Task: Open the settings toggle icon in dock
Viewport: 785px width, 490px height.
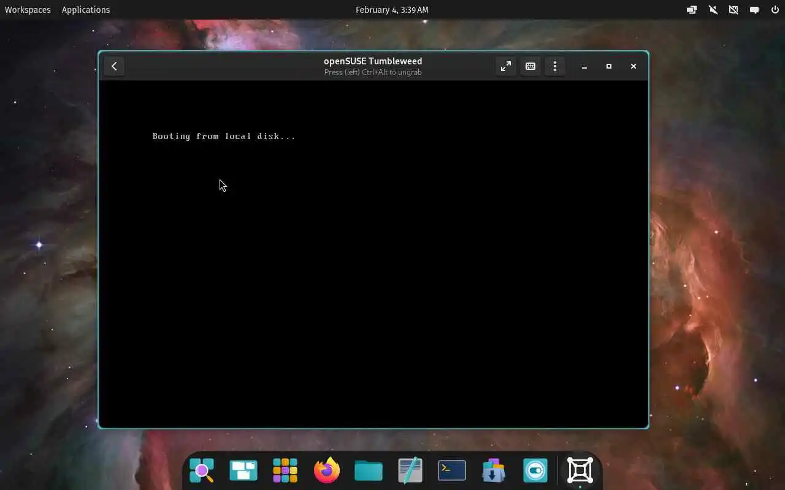Action: [x=535, y=470]
